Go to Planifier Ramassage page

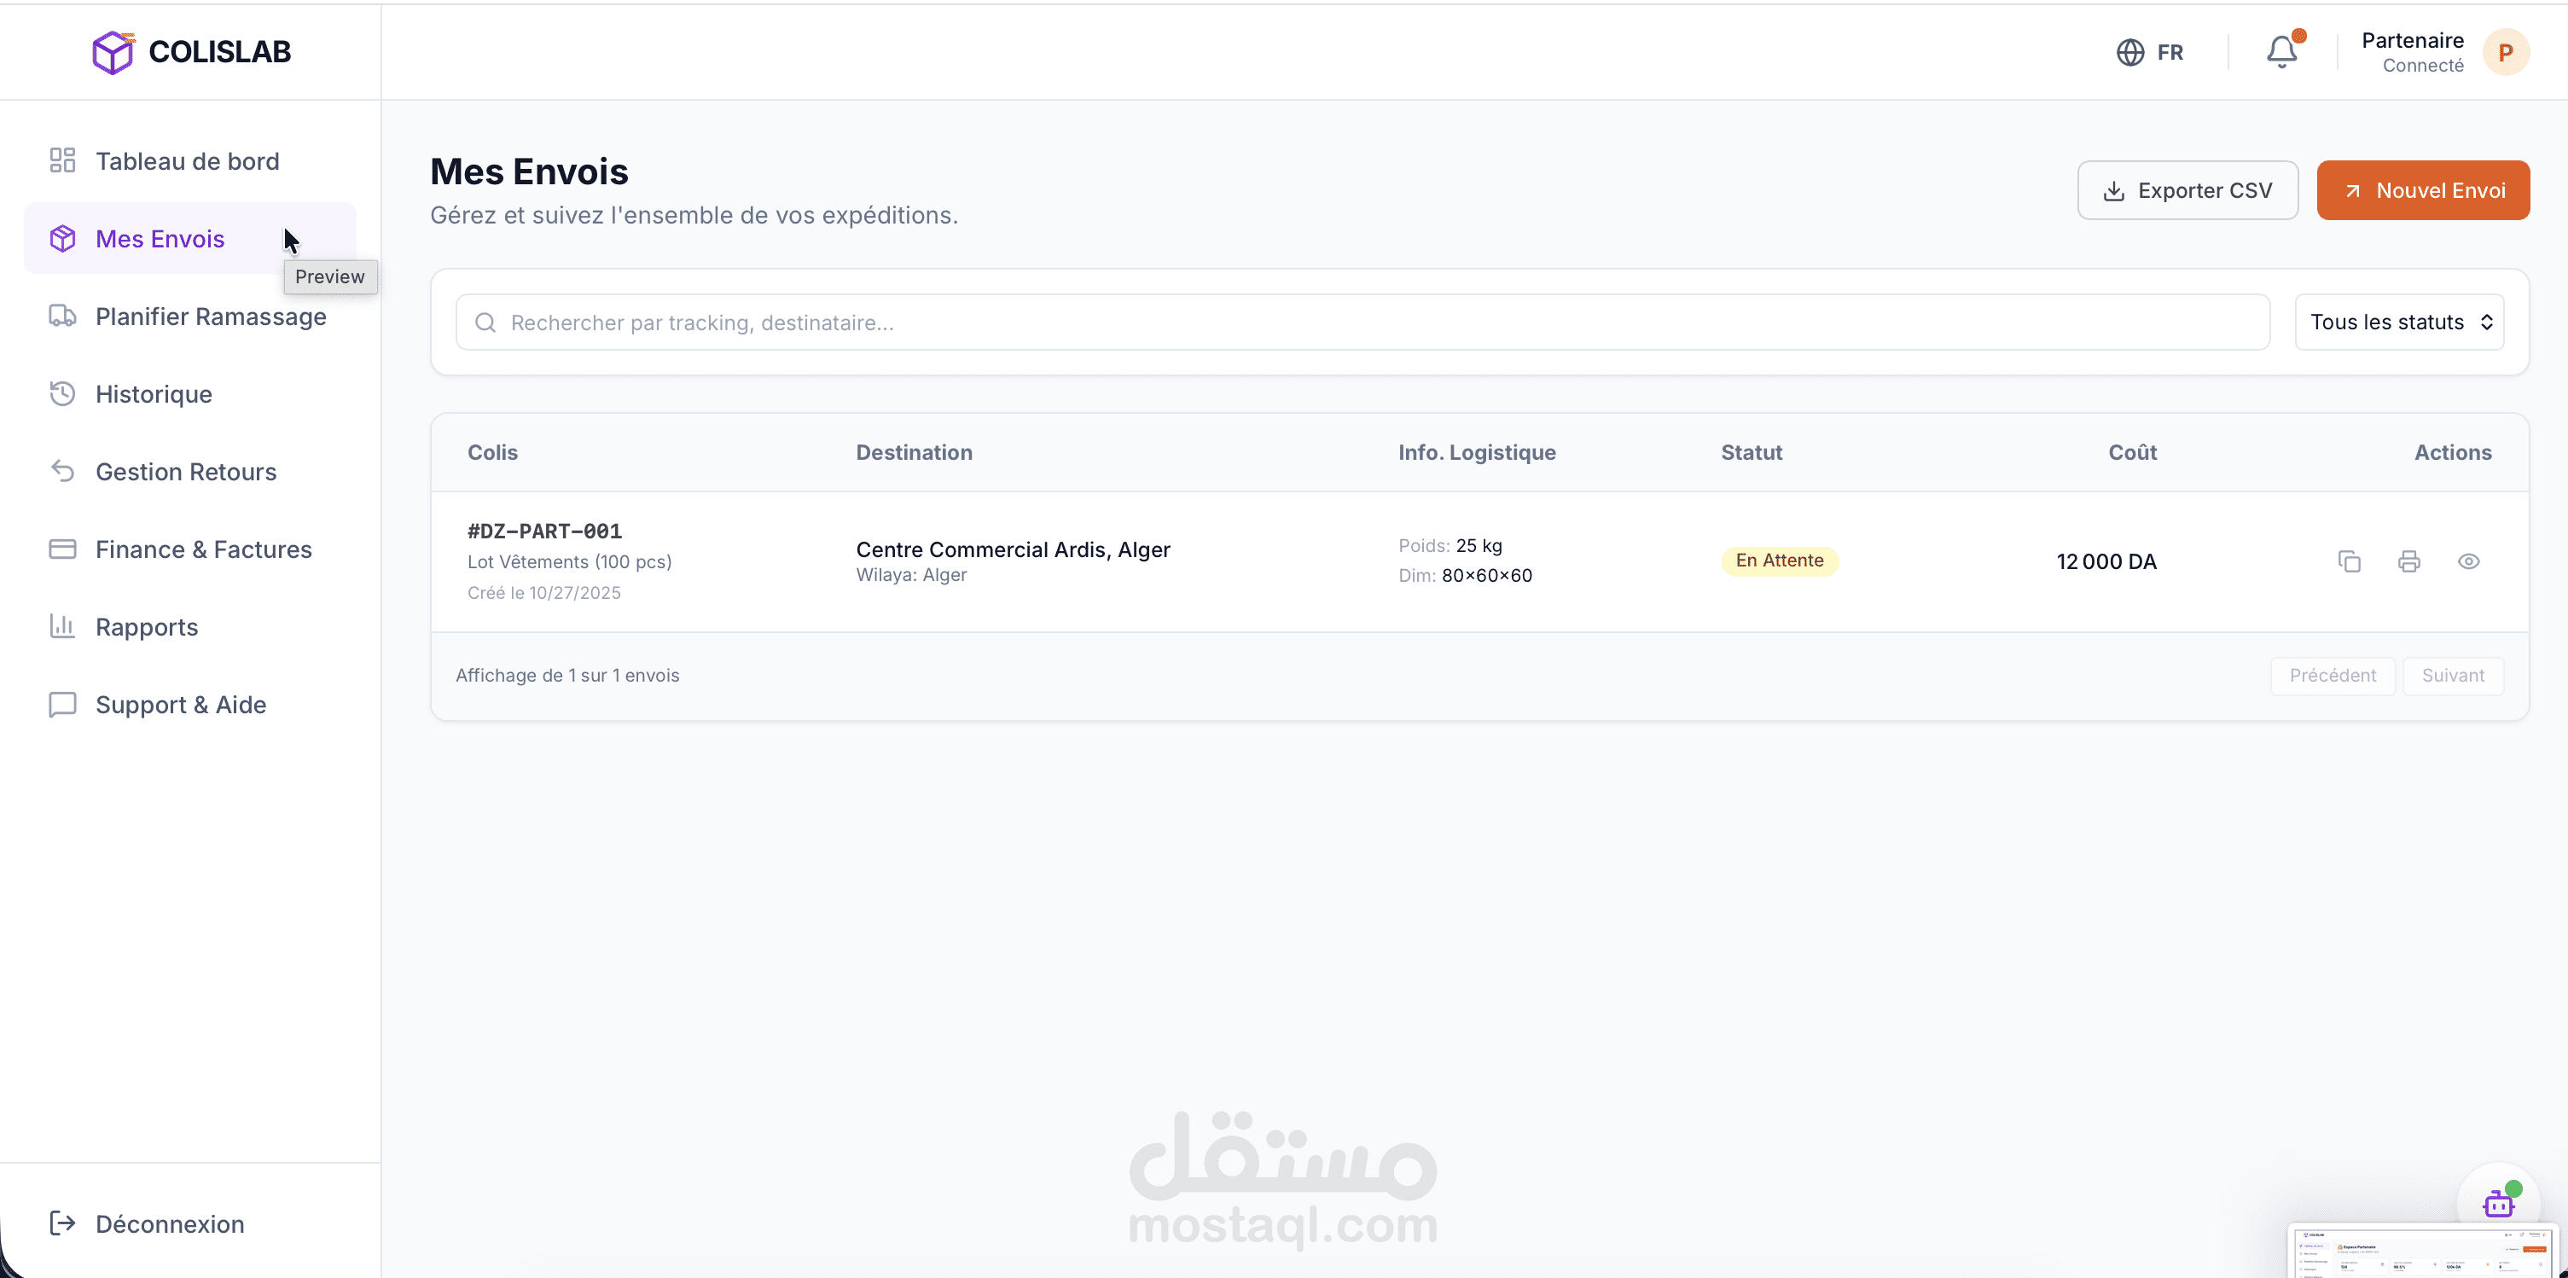tap(211, 317)
